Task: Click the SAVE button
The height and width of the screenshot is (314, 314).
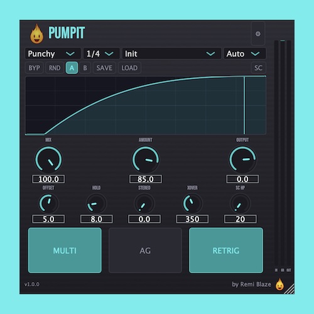Action: (x=104, y=68)
